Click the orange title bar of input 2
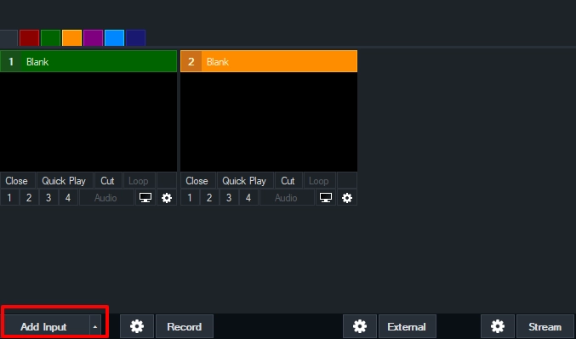Viewport: 576px width, 339px height. point(269,61)
